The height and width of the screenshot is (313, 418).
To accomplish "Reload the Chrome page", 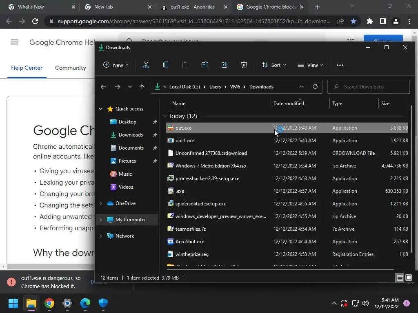I will click(35, 21).
